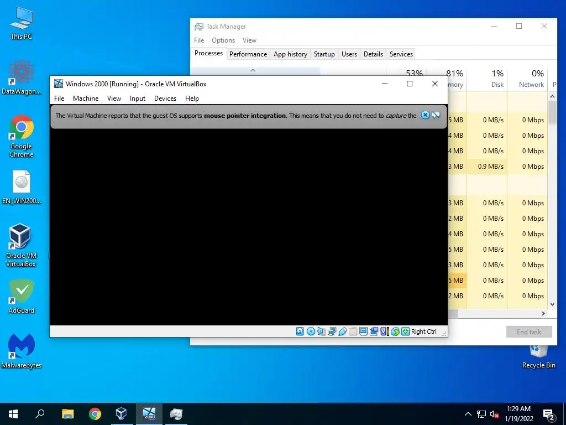Open the notification center with 2 alerts
566x425 pixels.
(549, 414)
